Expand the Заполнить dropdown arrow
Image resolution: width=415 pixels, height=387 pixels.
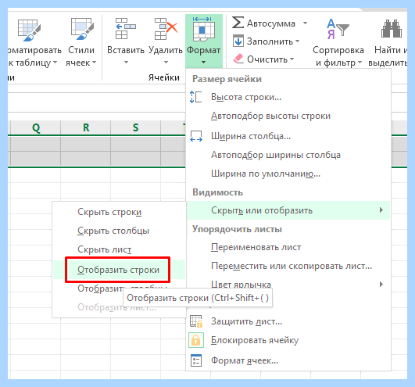coord(298,41)
